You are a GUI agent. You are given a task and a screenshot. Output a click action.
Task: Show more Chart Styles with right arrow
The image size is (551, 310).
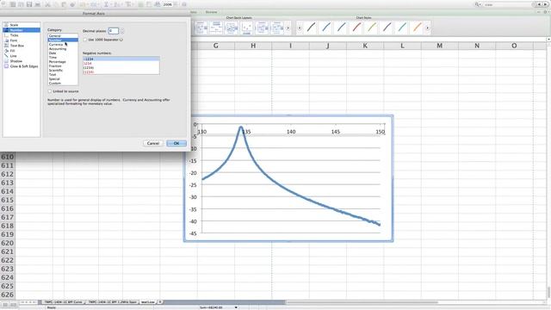[427, 28]
